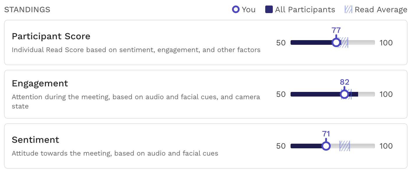Screen dimensions: 414x171
Task: Select the Sentiment heading
Action: pyautogui.click(x=36, y=140)
